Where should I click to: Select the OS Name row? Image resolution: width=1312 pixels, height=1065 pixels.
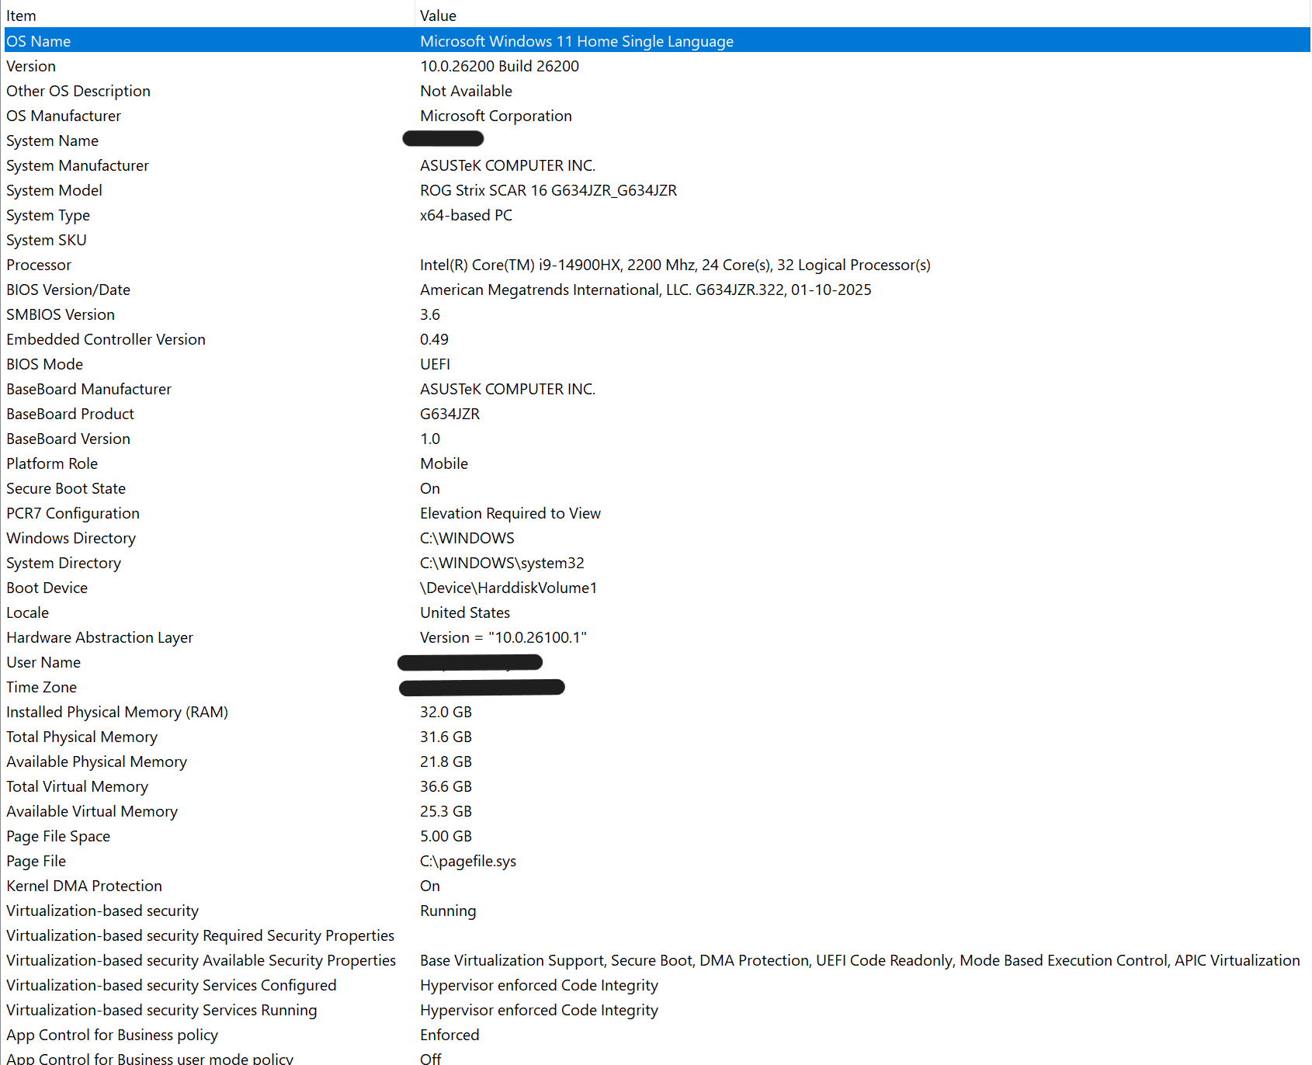click(x=658, y=40)
